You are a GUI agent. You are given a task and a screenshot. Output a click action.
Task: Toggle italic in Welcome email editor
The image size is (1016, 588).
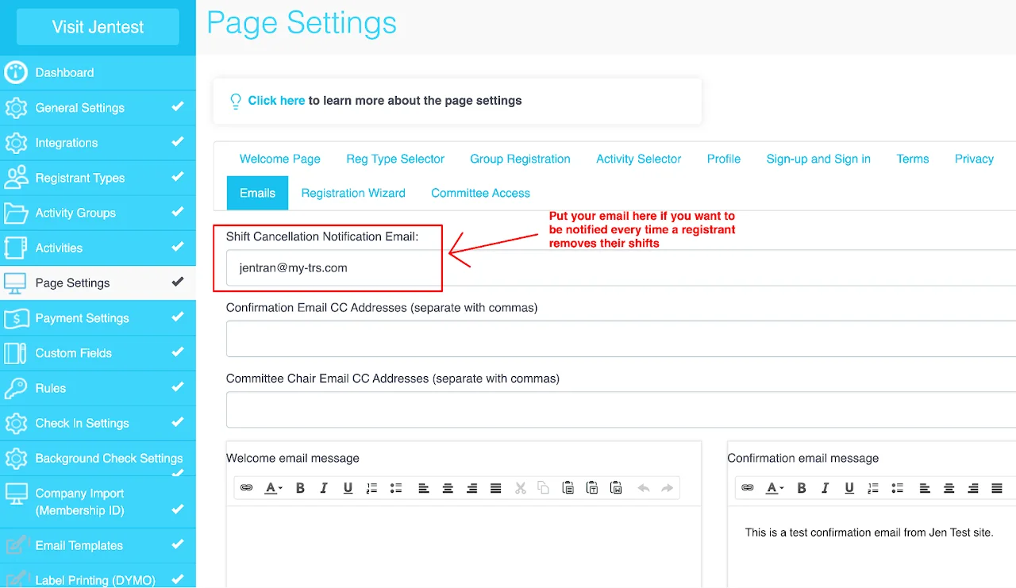pyautogui.click(x=324, y=488)
